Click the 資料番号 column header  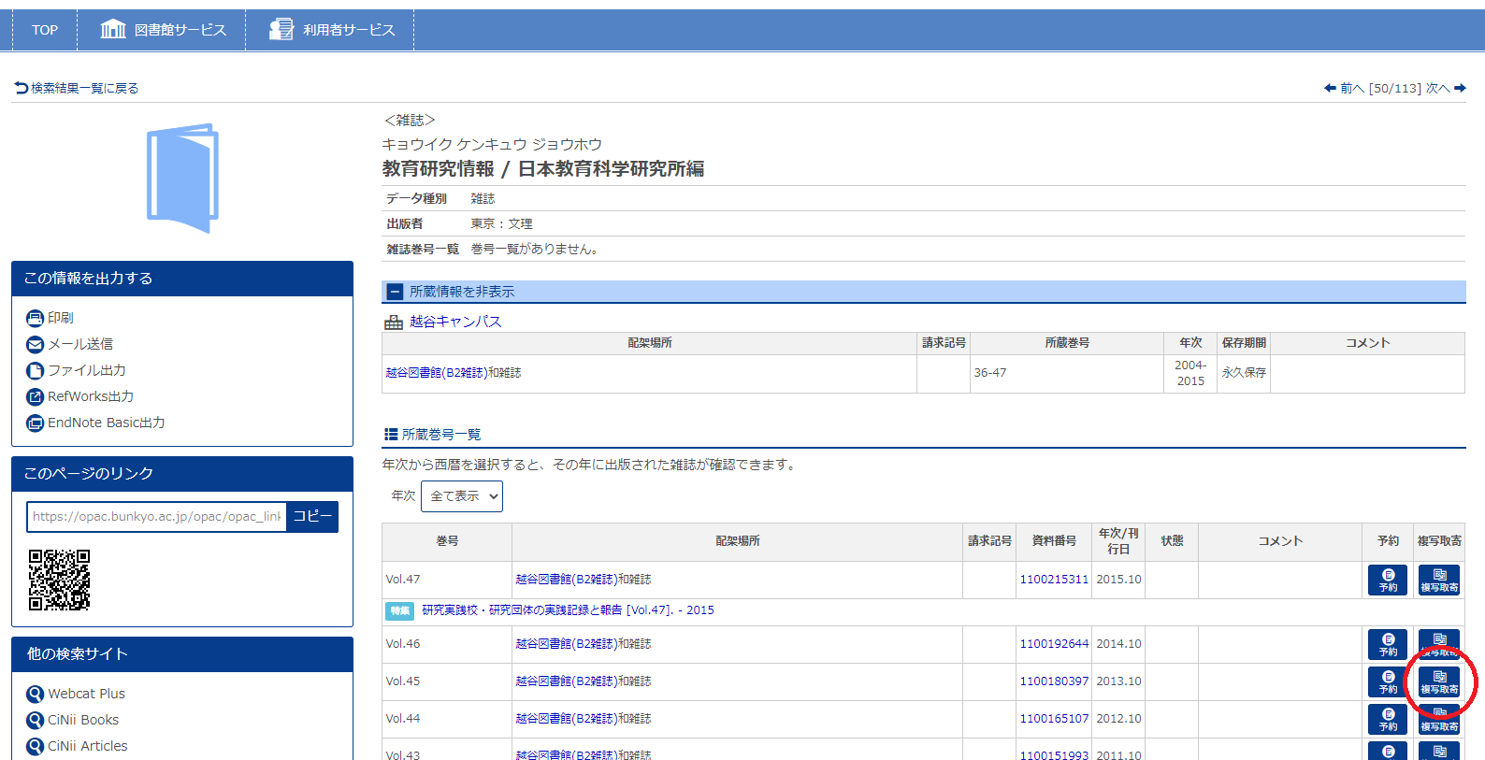(x=1054, y=541)
